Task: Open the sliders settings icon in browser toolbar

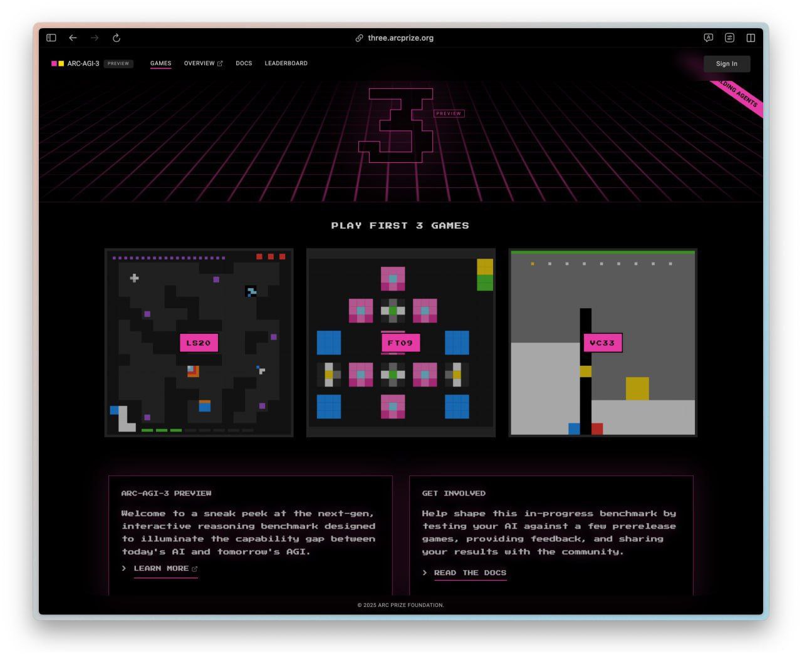Action: [x=730, y=38]
